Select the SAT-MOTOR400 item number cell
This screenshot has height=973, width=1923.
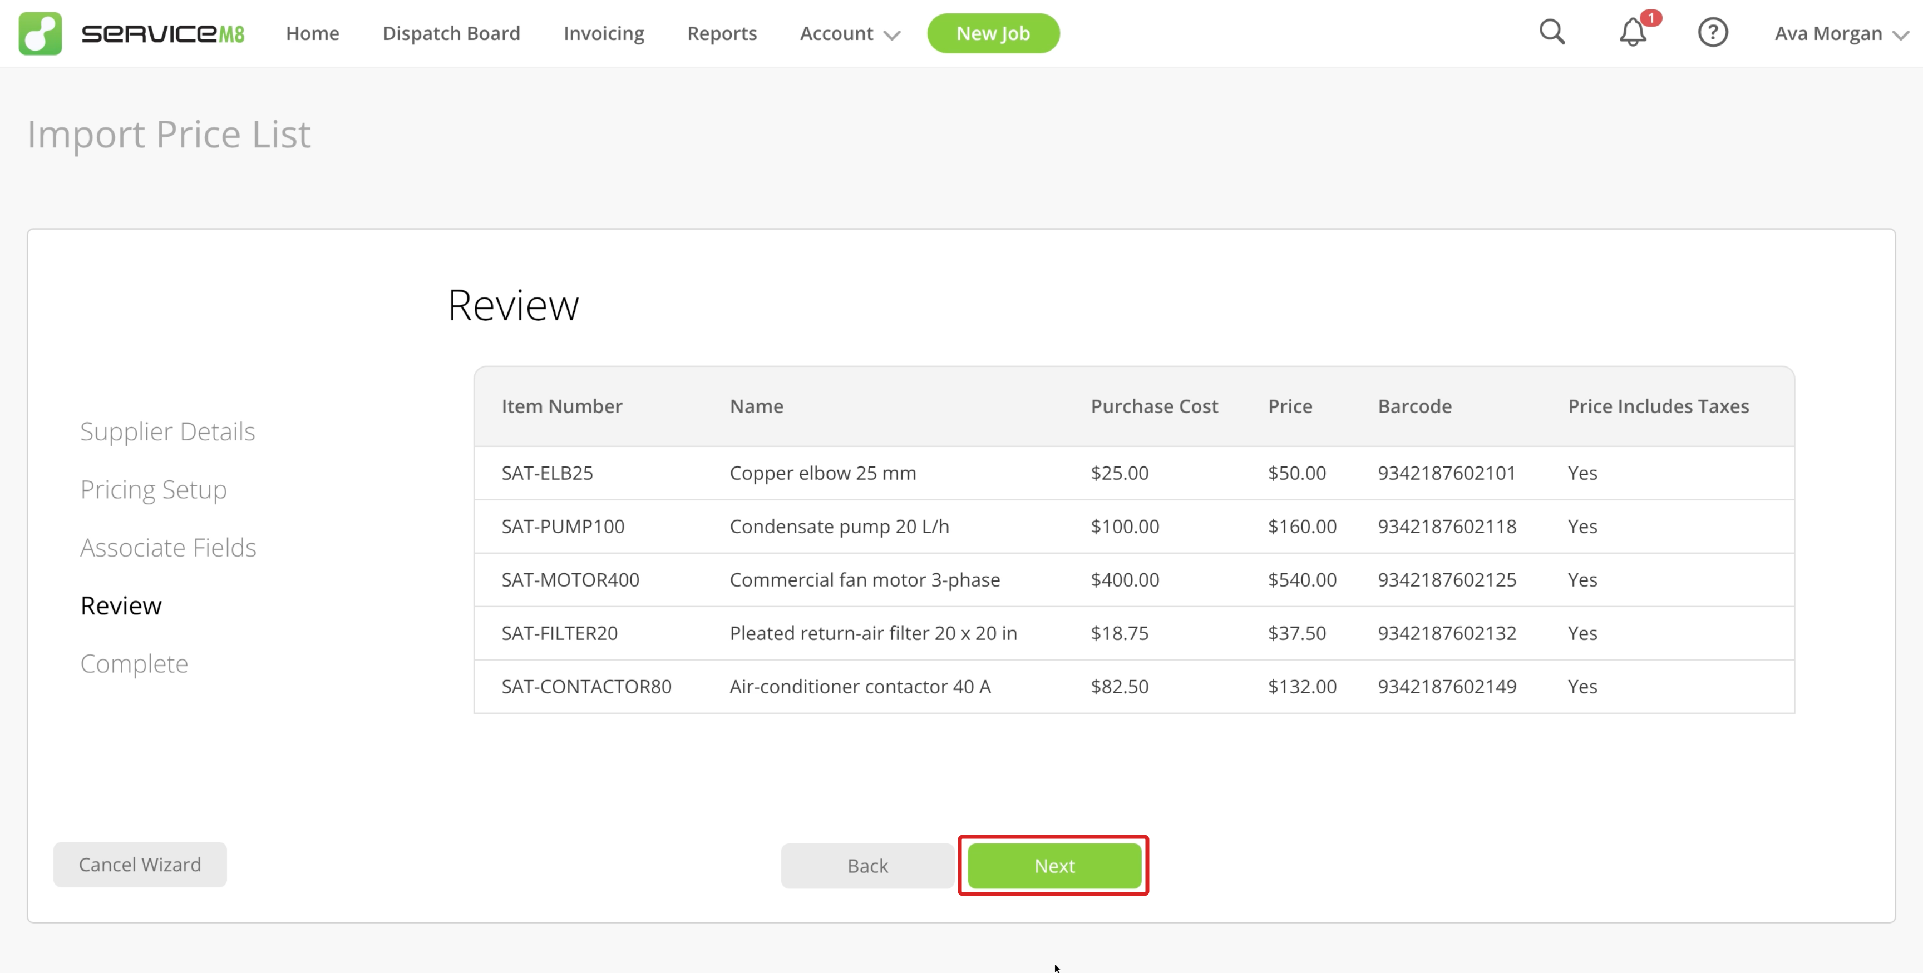570,580
